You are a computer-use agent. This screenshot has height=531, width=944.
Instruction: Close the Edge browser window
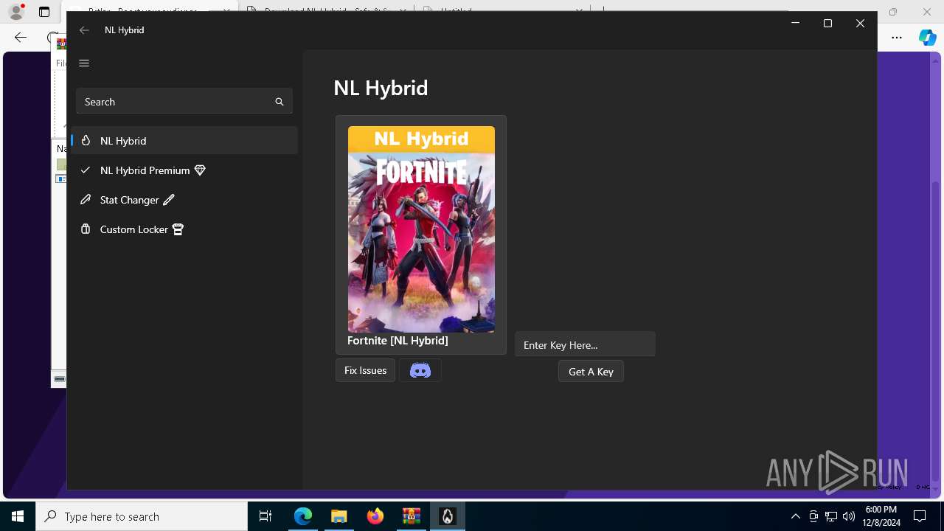point(927,12)
